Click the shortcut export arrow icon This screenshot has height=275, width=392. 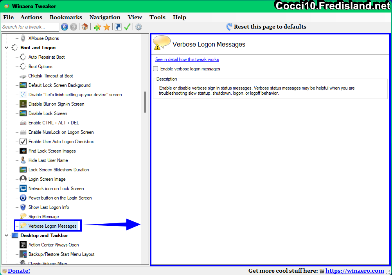pos(118,27)
